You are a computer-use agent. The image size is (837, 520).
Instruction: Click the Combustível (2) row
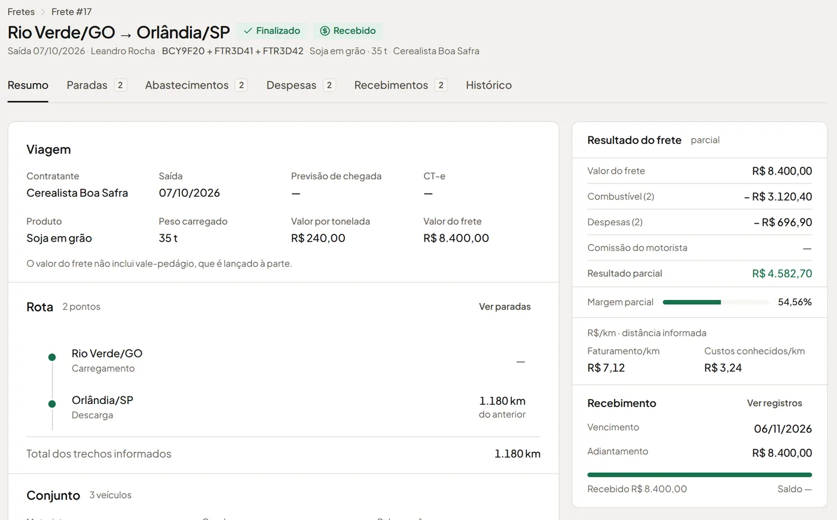699,197
